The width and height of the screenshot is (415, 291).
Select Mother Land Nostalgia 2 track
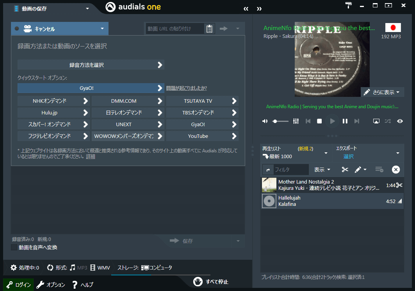[x=332, y=185]
